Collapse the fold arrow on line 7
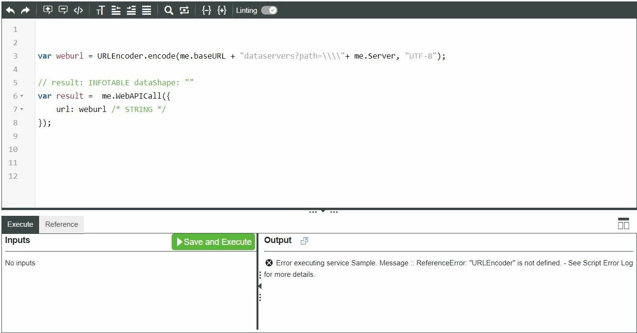Screen dimensions: 637x333 click(x=22, y=110)
